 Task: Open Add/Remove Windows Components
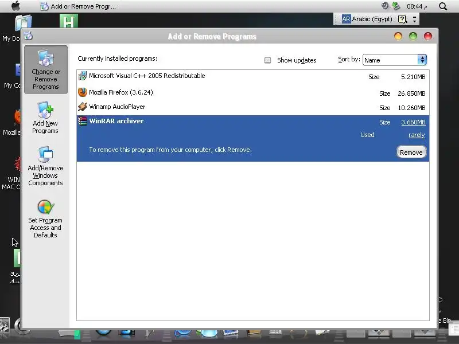coord(45,166)
